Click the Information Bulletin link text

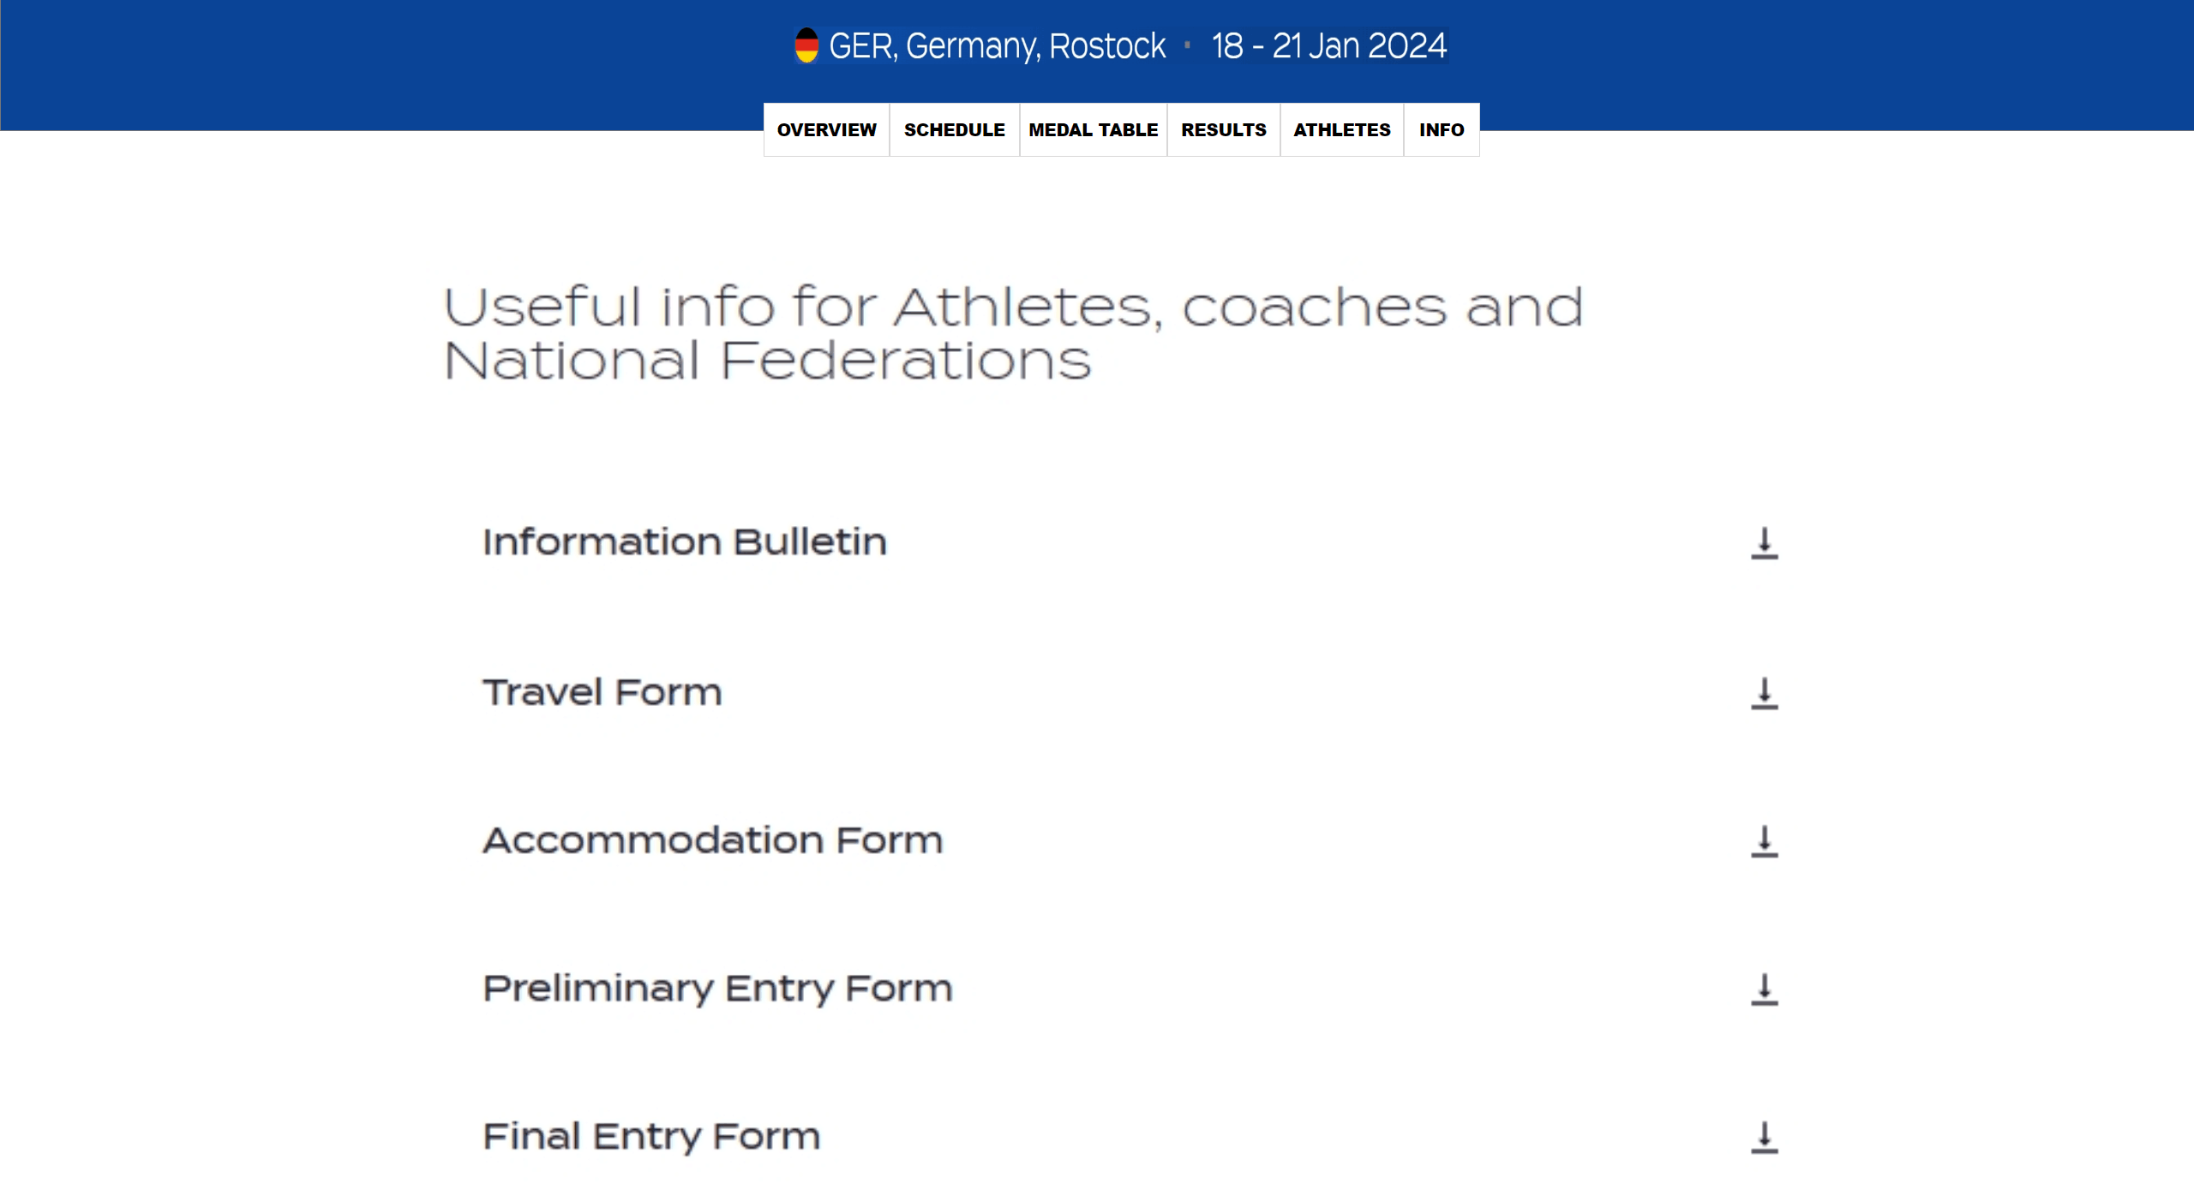click(x=684, y=542)
